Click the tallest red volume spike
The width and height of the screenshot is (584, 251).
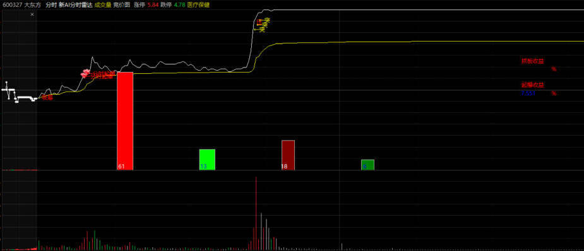coord(256,213)
